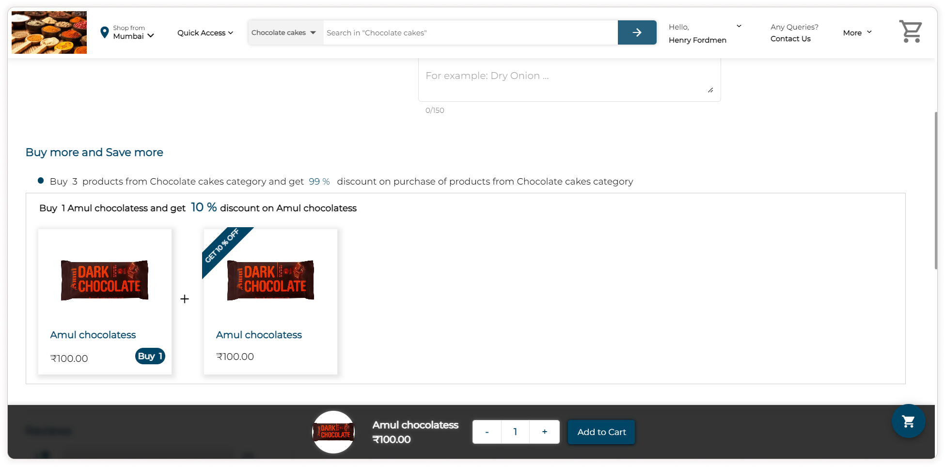Viewport: 945px width, 467px height.
Task: Click the Mumbai location pin icon
Action: tap(104, 32)
